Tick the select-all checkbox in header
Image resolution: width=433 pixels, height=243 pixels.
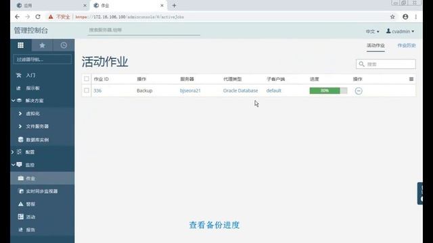(x=87, y=79)
